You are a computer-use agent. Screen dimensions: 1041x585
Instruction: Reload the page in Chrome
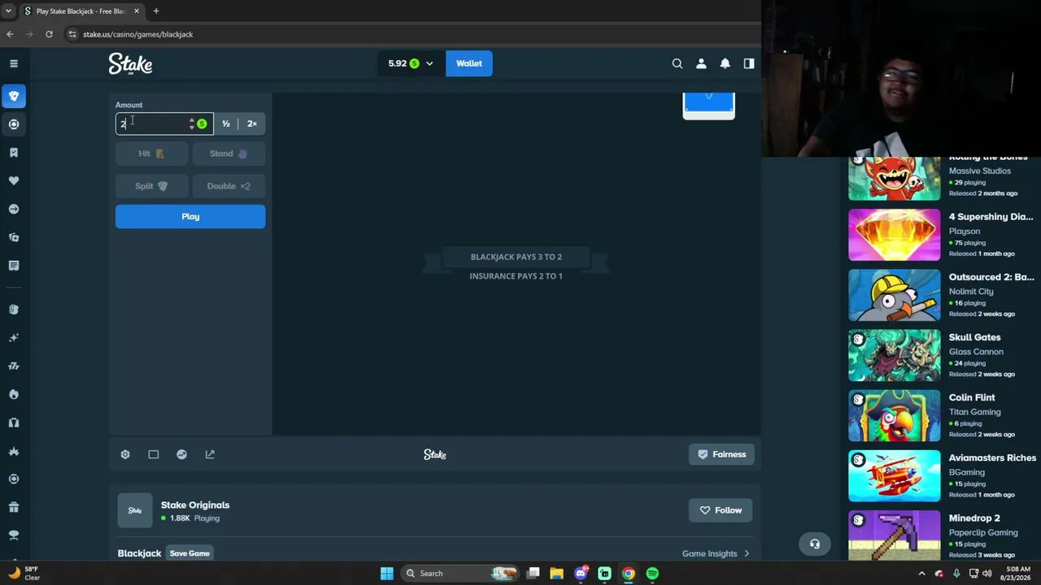click(49, 34)
